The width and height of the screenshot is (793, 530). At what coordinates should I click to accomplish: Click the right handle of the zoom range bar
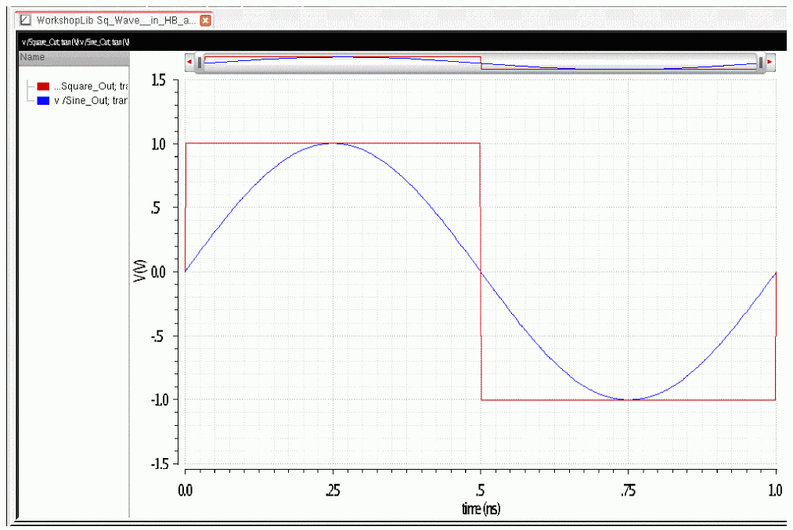click(x=761, y=62)
